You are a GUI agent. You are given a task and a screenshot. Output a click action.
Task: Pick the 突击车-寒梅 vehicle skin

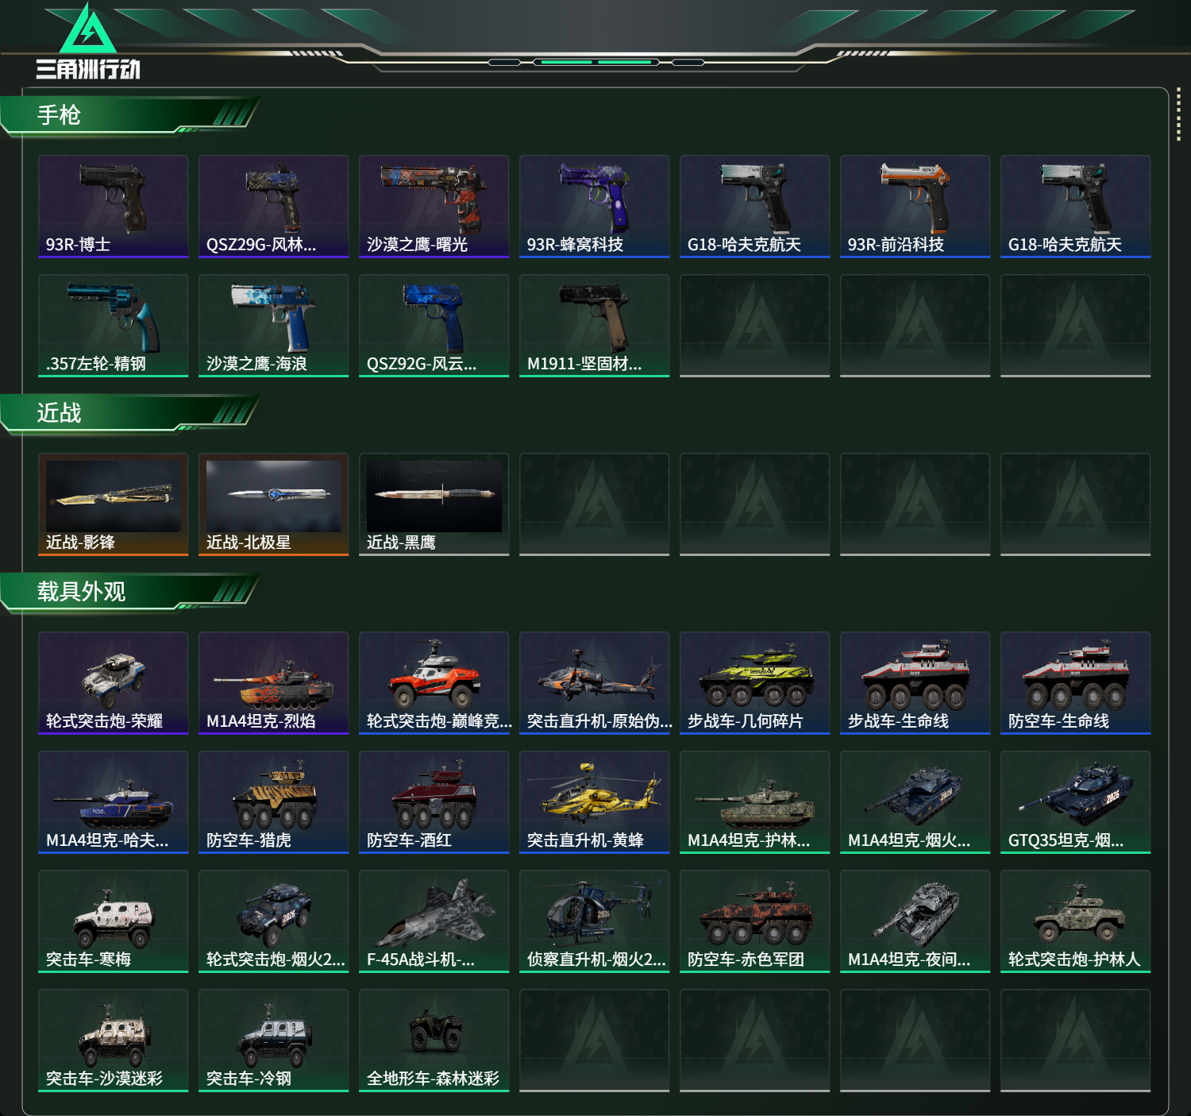[114, 921]
